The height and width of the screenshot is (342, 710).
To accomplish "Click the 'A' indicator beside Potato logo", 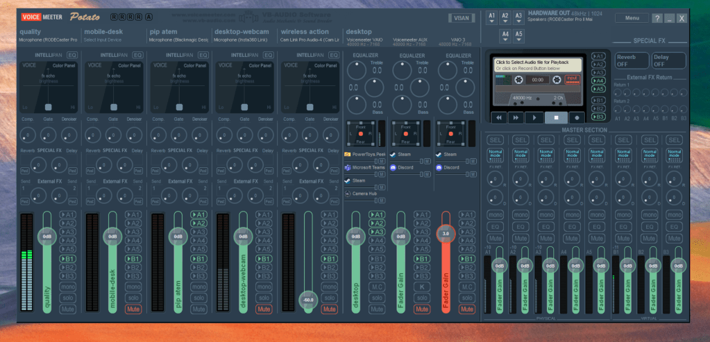I will pos(149,17).
